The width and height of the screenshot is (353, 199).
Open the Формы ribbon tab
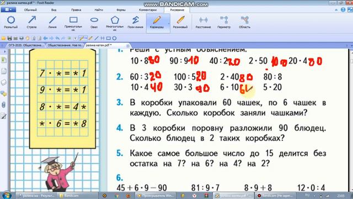click(121, 10)
